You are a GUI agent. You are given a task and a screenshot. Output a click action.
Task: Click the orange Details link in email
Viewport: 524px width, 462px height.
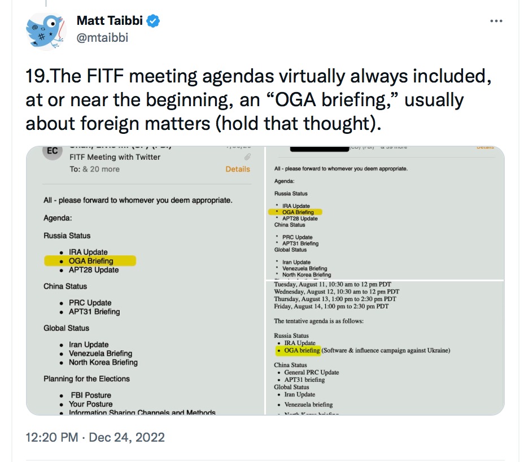238,169
